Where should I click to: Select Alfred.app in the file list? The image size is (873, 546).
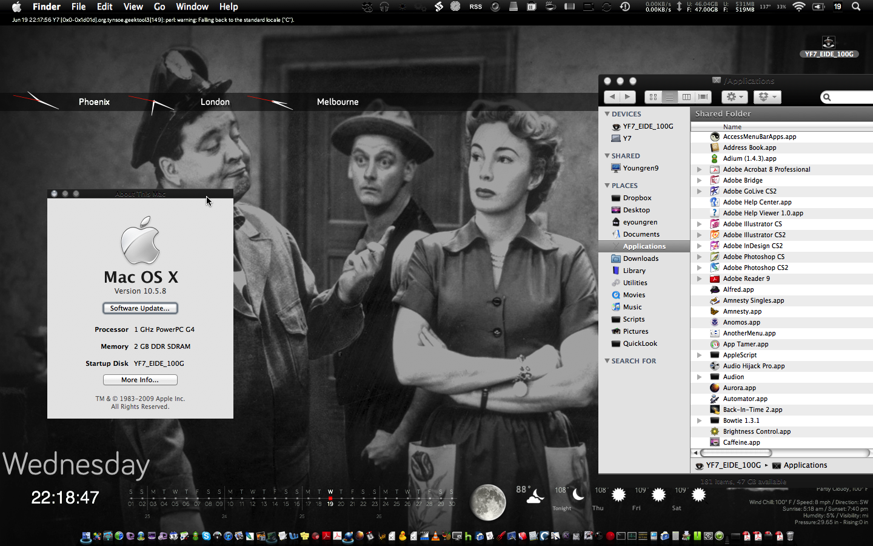(x=781, y=289)
